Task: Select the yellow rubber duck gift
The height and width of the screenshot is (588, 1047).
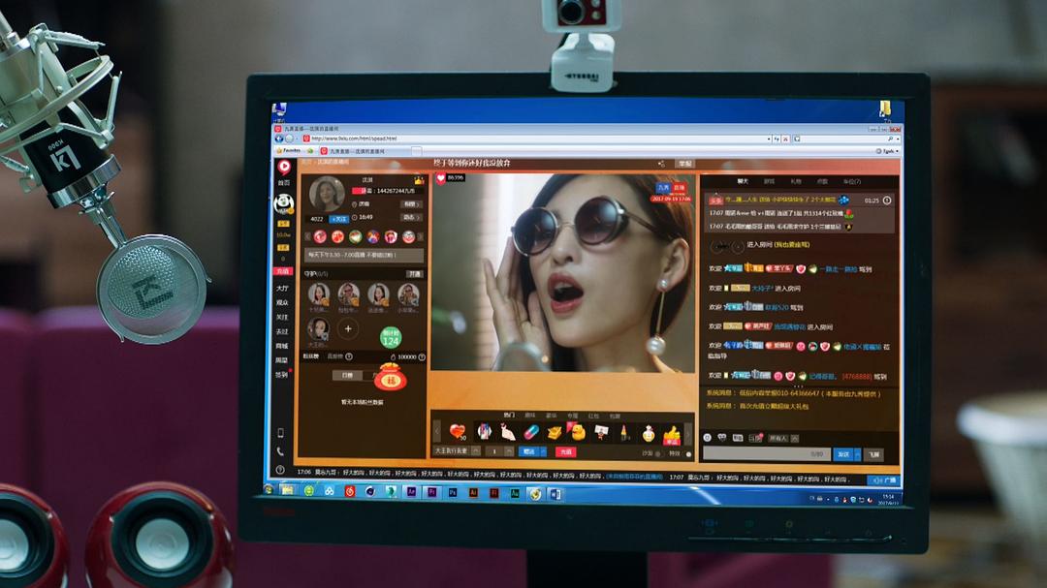Action: (577, 432)
